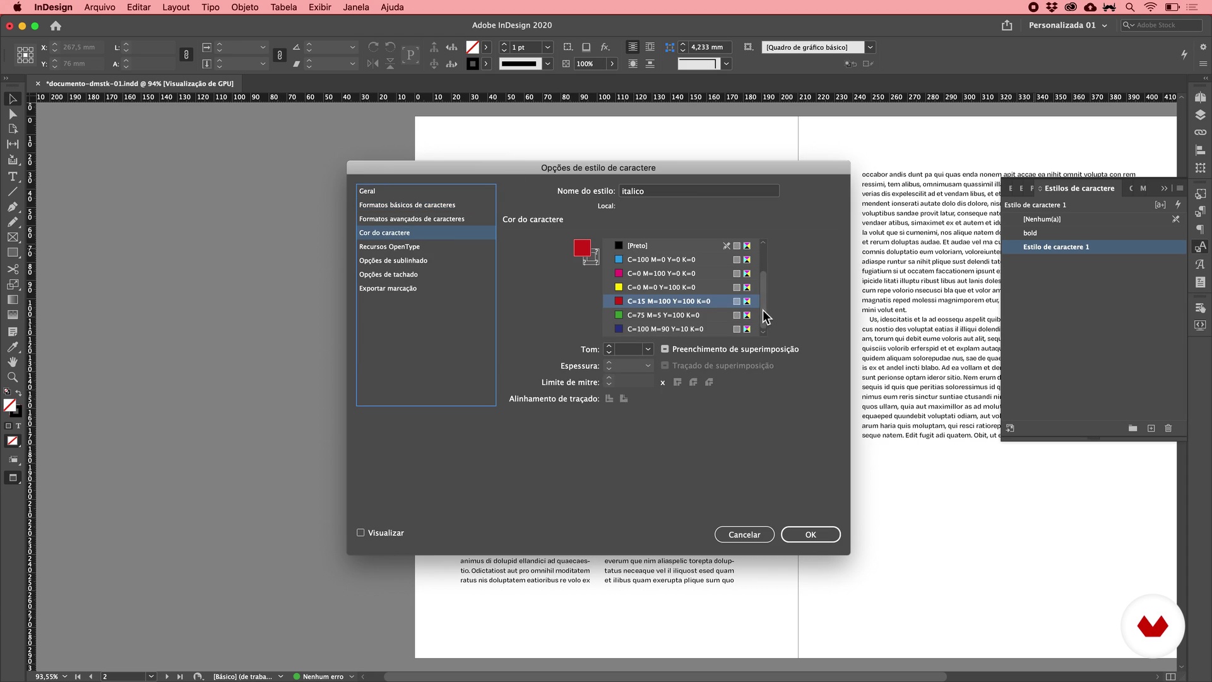
Task: Expand the Quadro de gráfico básico dropdown
Action: [870, 47]
